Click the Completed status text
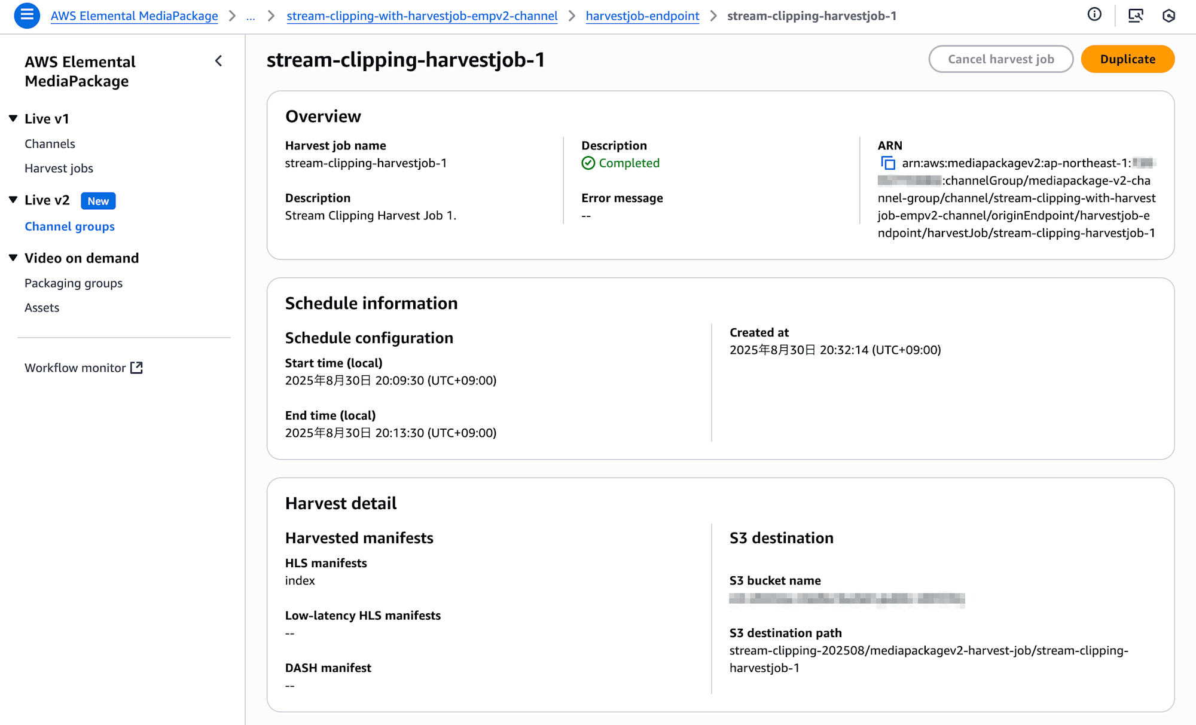 click(x=629, y=163)
